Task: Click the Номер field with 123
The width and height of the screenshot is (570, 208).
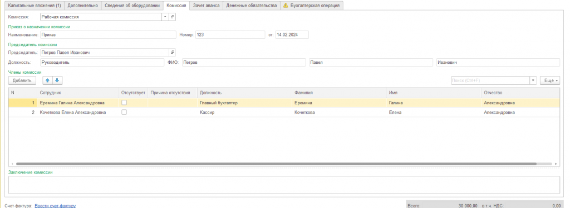Action: [x=230, y=35]
